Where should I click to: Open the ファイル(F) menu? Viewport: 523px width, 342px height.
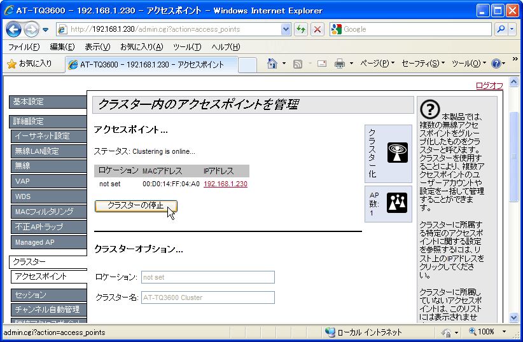pos(24,47)
